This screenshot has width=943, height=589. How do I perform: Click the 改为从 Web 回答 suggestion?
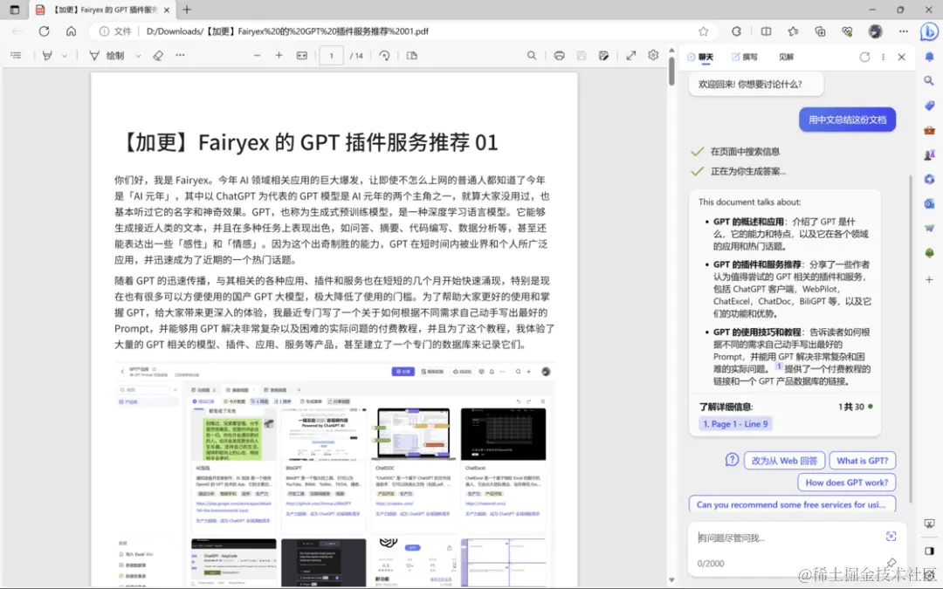coord(784,461)
